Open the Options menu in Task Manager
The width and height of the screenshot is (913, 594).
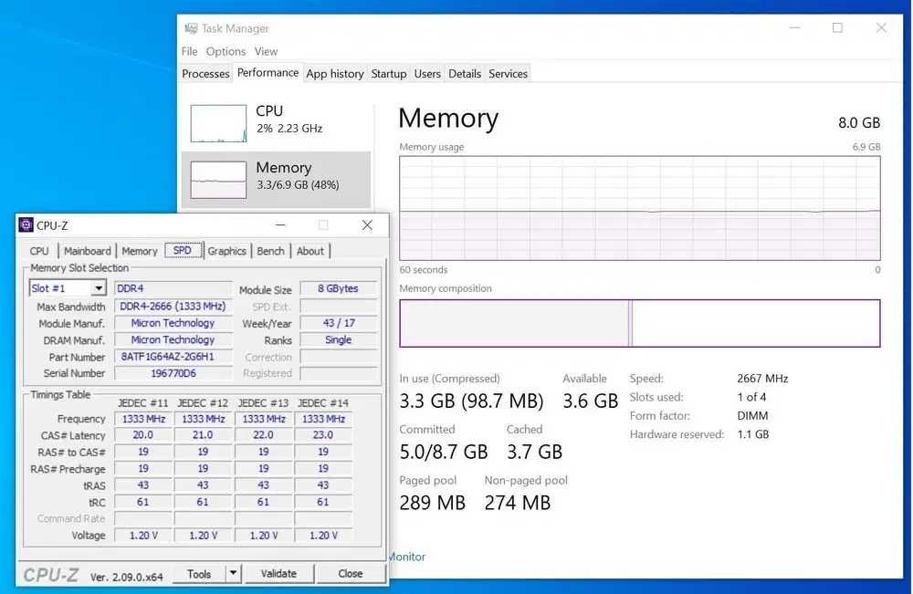pos(226,51)
